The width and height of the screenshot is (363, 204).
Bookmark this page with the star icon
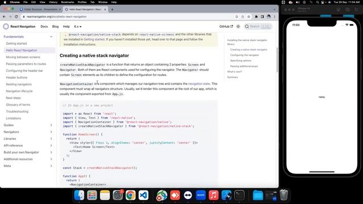(249, 16)
